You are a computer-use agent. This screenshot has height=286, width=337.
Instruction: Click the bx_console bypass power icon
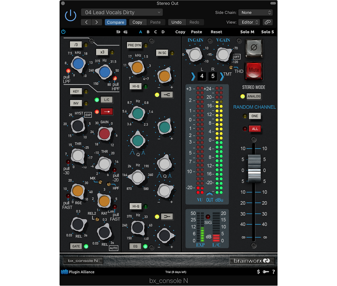pyautogui.click(x=63, y=31)
